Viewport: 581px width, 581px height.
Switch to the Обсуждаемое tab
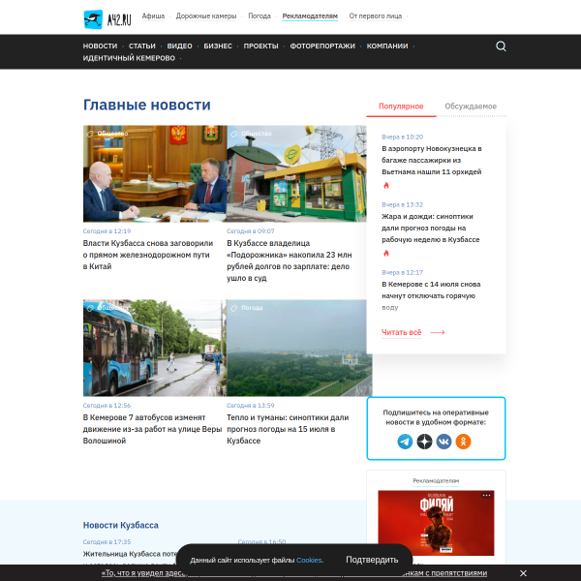(x=471, y=107)
